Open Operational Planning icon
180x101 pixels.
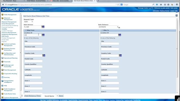3,58
